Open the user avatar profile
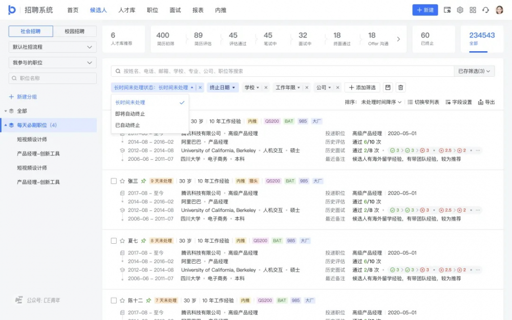Image resolution: width=512 pixels, height=320 pixels. (499, 10)
